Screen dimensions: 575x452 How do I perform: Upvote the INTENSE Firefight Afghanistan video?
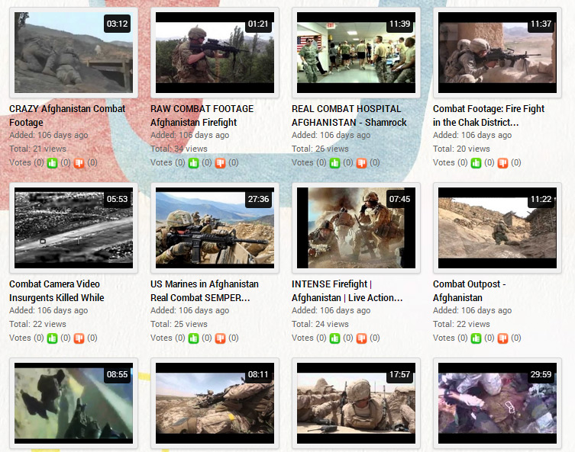[x=334, y=338]
